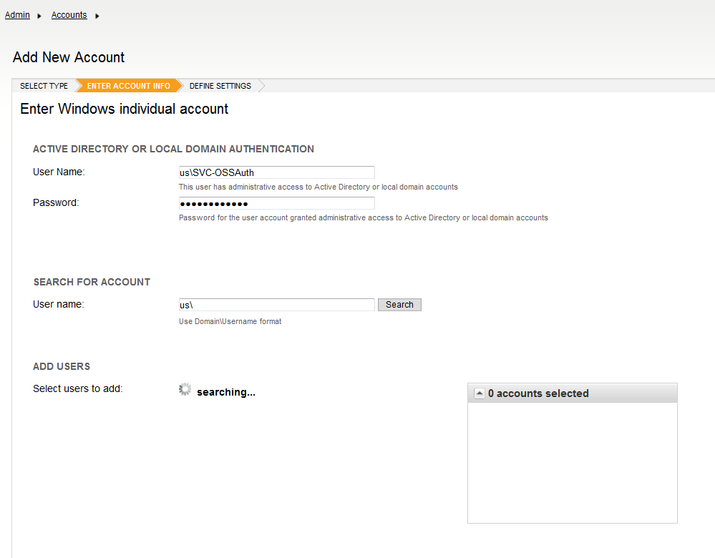Open the Accounts breadcrumb link
Viewport: 715px width, 558px height.
69,15
